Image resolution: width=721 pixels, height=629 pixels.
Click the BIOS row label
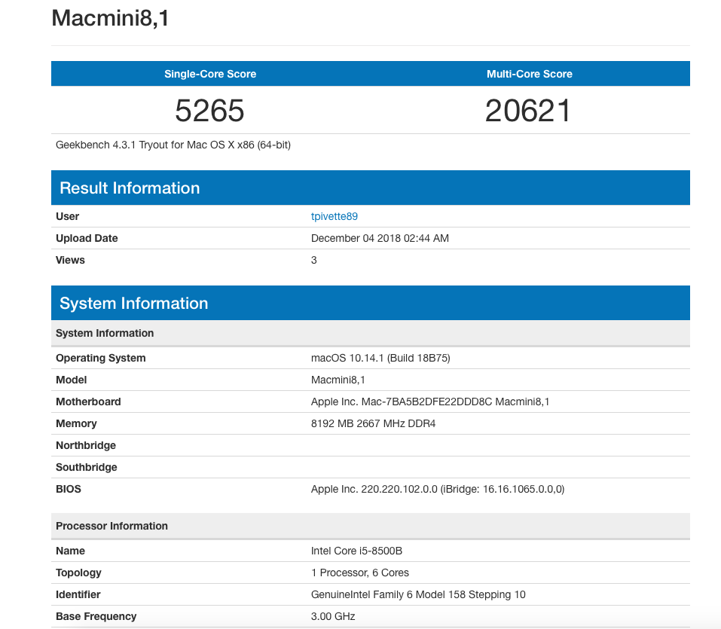point(68,489)
